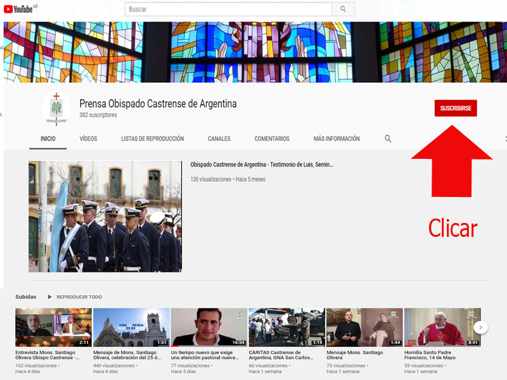
Task: Open the Un tiempo nuevo video thumbnail
Action: click(x=209, y=327)
